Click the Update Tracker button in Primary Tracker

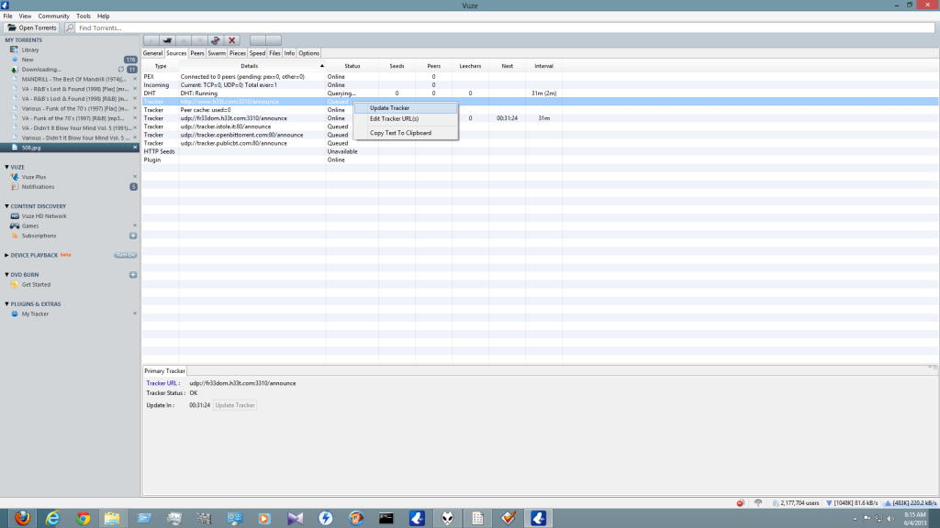235,405
